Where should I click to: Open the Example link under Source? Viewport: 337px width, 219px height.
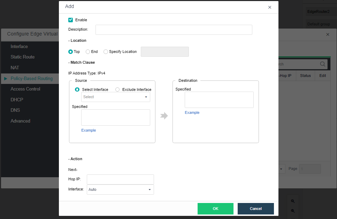(89, 130)
